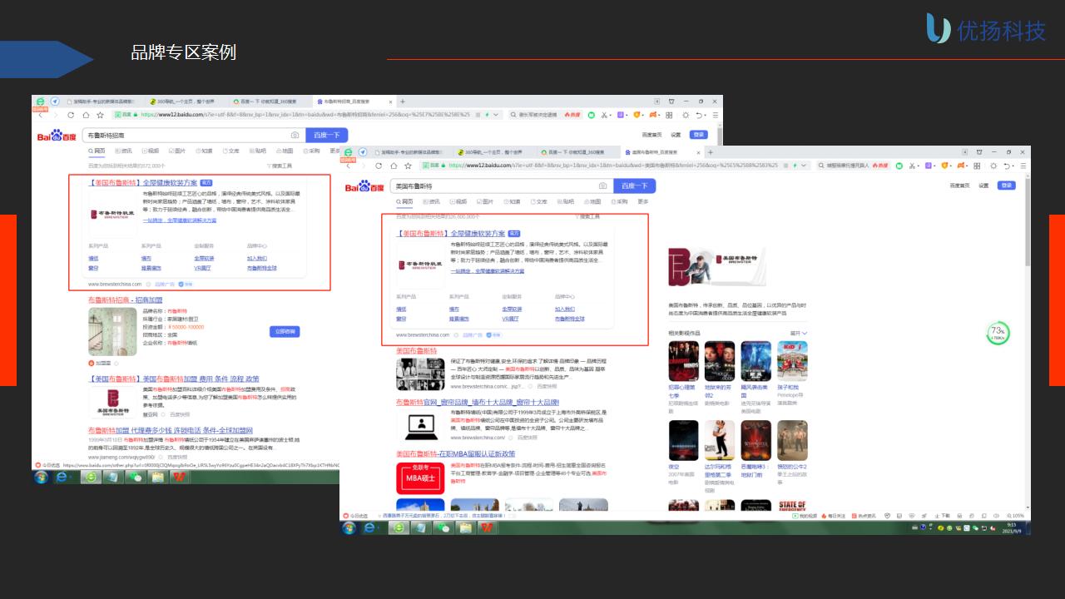Image resolution: width=1065 pixels, height=599 pixels.
Task: Click the Baidu logo in the front window
Action: tap(364, 186)
